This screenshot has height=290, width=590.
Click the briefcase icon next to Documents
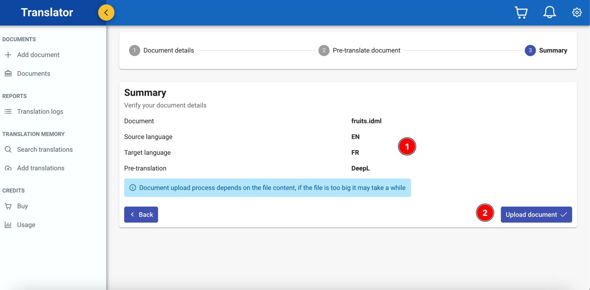point(8,74)
